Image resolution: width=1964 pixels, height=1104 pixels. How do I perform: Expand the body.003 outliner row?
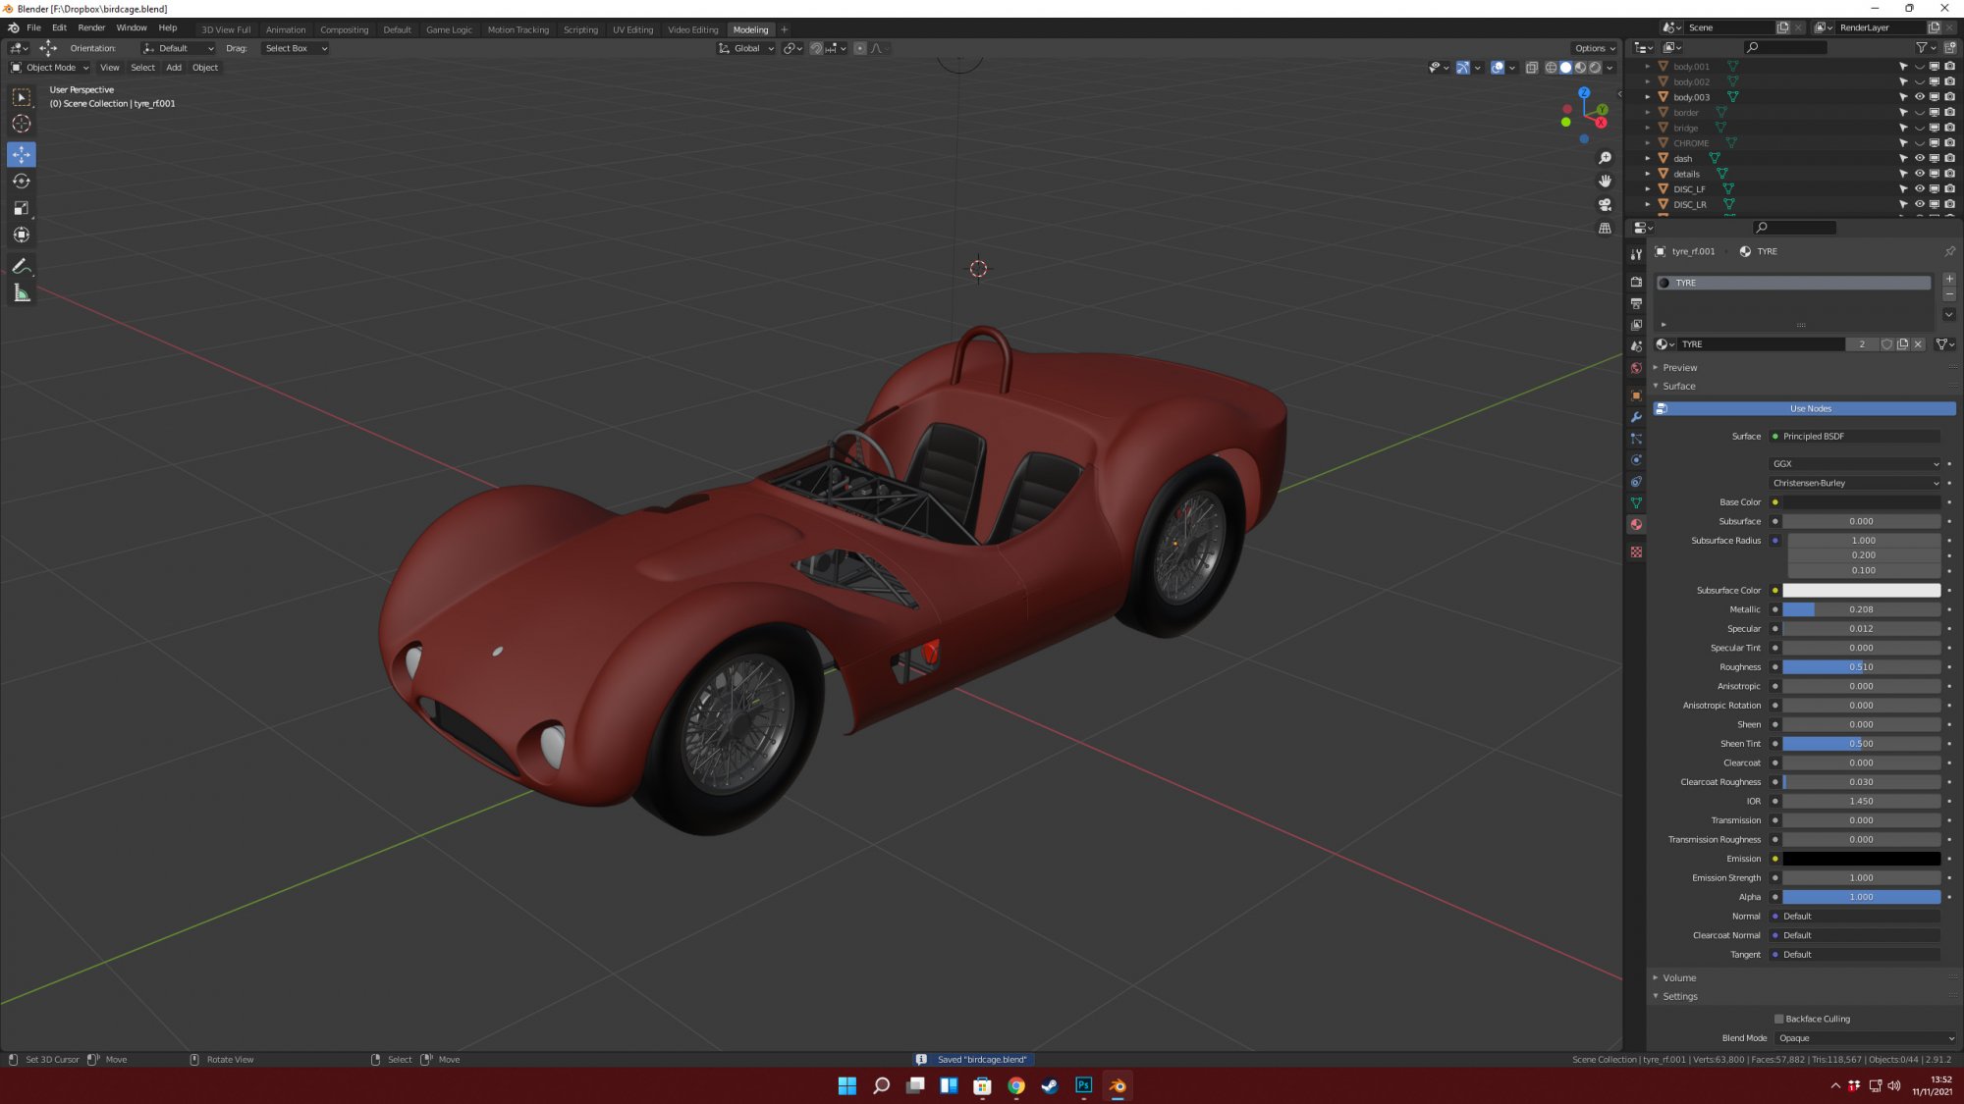pos(1648,97)
